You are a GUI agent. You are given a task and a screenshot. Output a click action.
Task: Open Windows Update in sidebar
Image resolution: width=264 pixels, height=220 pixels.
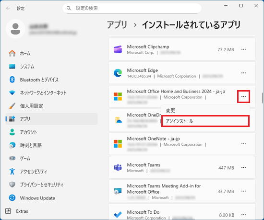coord(51,198)
